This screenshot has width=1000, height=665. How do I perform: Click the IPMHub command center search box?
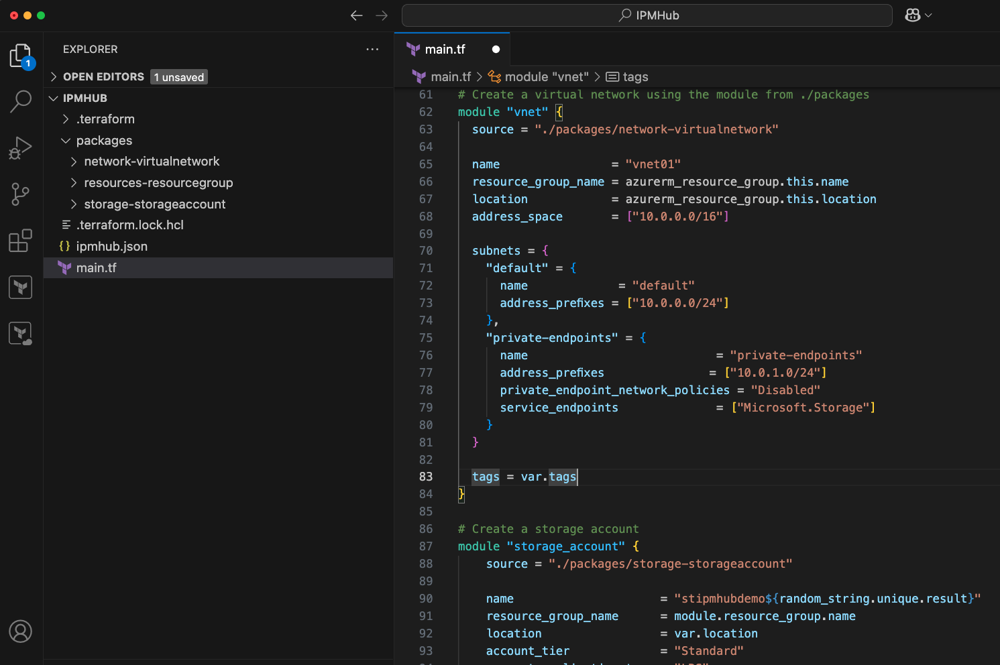(x=647, y=15)
